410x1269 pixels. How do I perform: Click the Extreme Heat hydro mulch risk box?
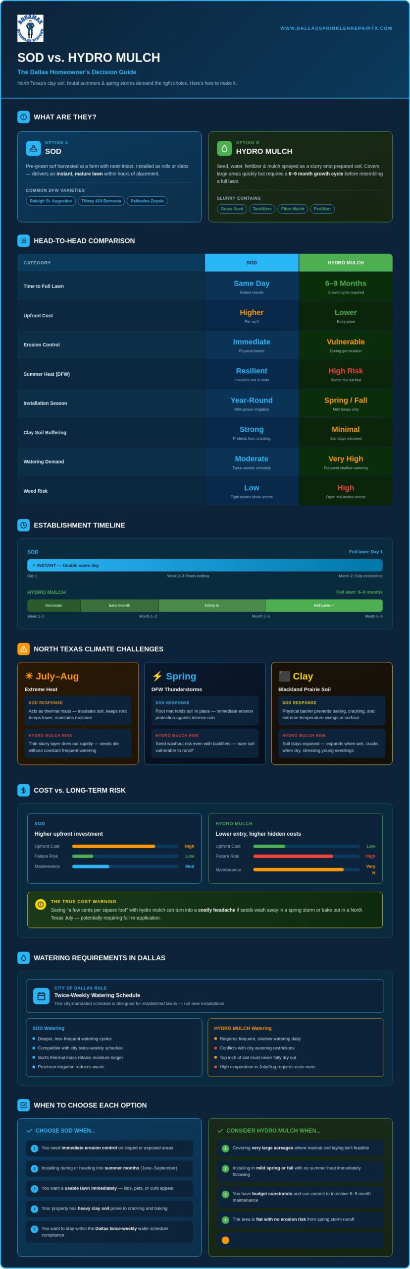pyautogui.click(x=78, y=743)
